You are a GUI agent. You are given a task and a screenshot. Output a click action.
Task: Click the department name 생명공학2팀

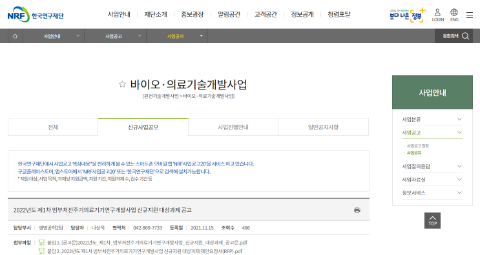coord(51,228)
